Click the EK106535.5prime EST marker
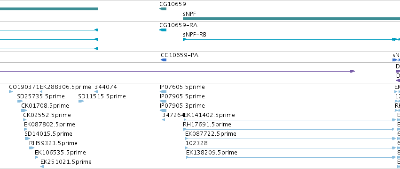The width and height of the screenshot is (400, 169). (37, 157)
